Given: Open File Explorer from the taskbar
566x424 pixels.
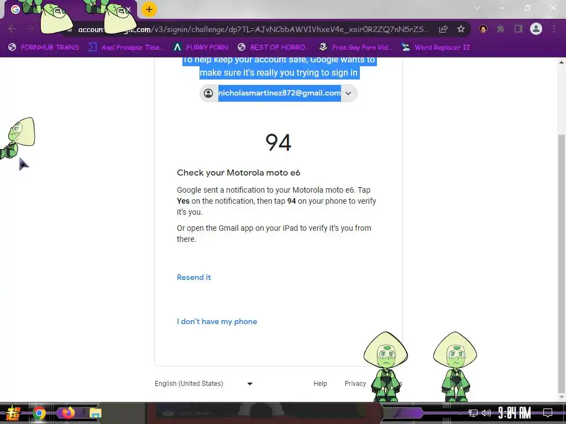Looking at the screenshot, I should click(x=96, y=413).
